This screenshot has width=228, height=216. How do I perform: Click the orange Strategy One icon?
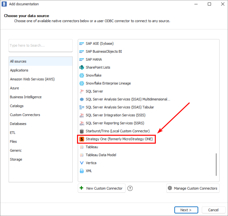point(82,139)
